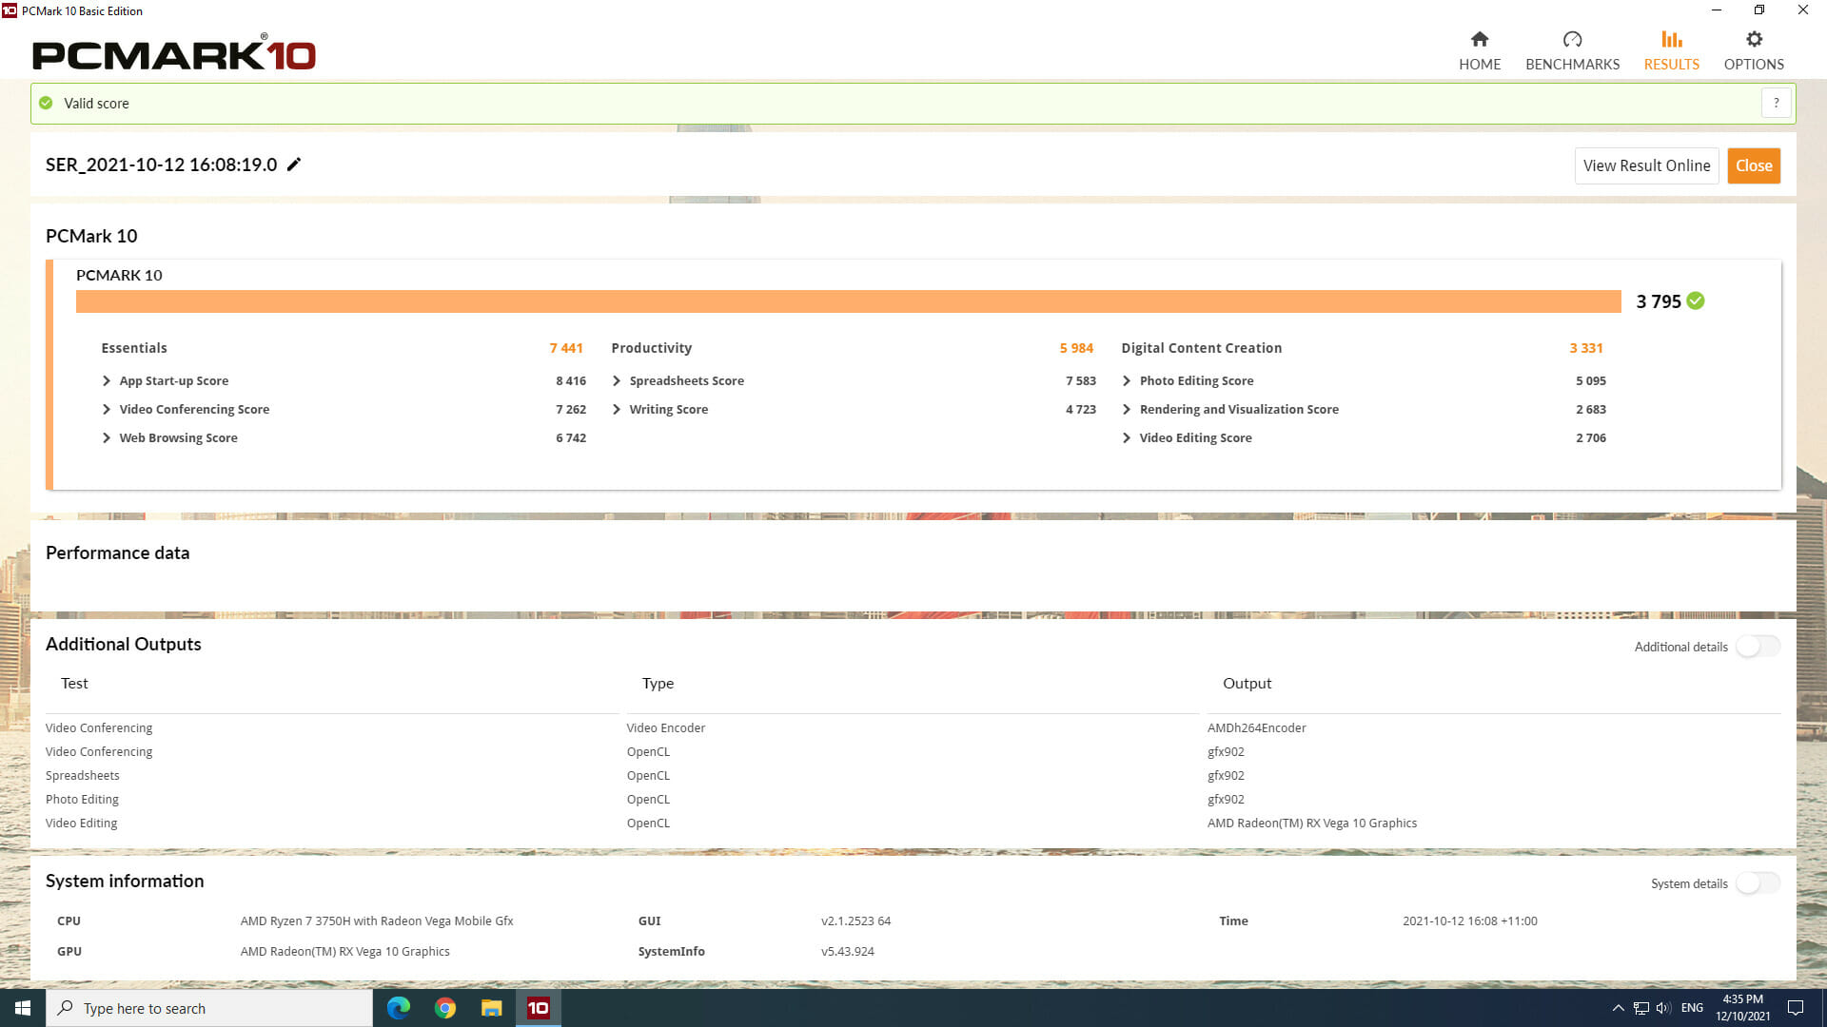The image size is (1827, 1027).
Task: Open the Home section icon
Action: pos(1479,39)
